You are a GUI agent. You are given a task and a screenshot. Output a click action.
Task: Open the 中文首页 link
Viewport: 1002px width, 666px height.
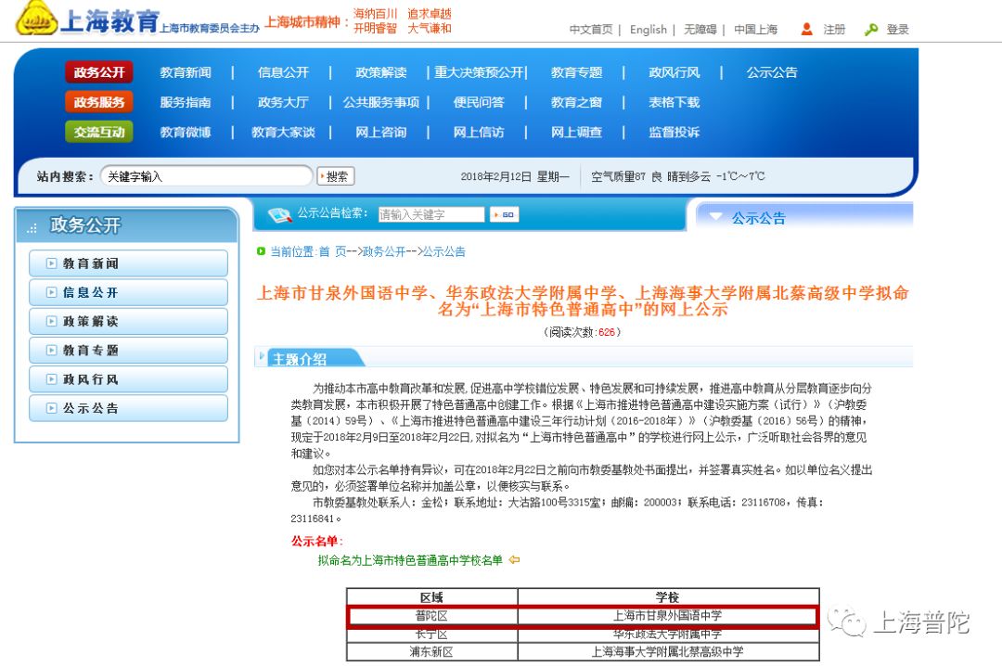coord(590,30)
